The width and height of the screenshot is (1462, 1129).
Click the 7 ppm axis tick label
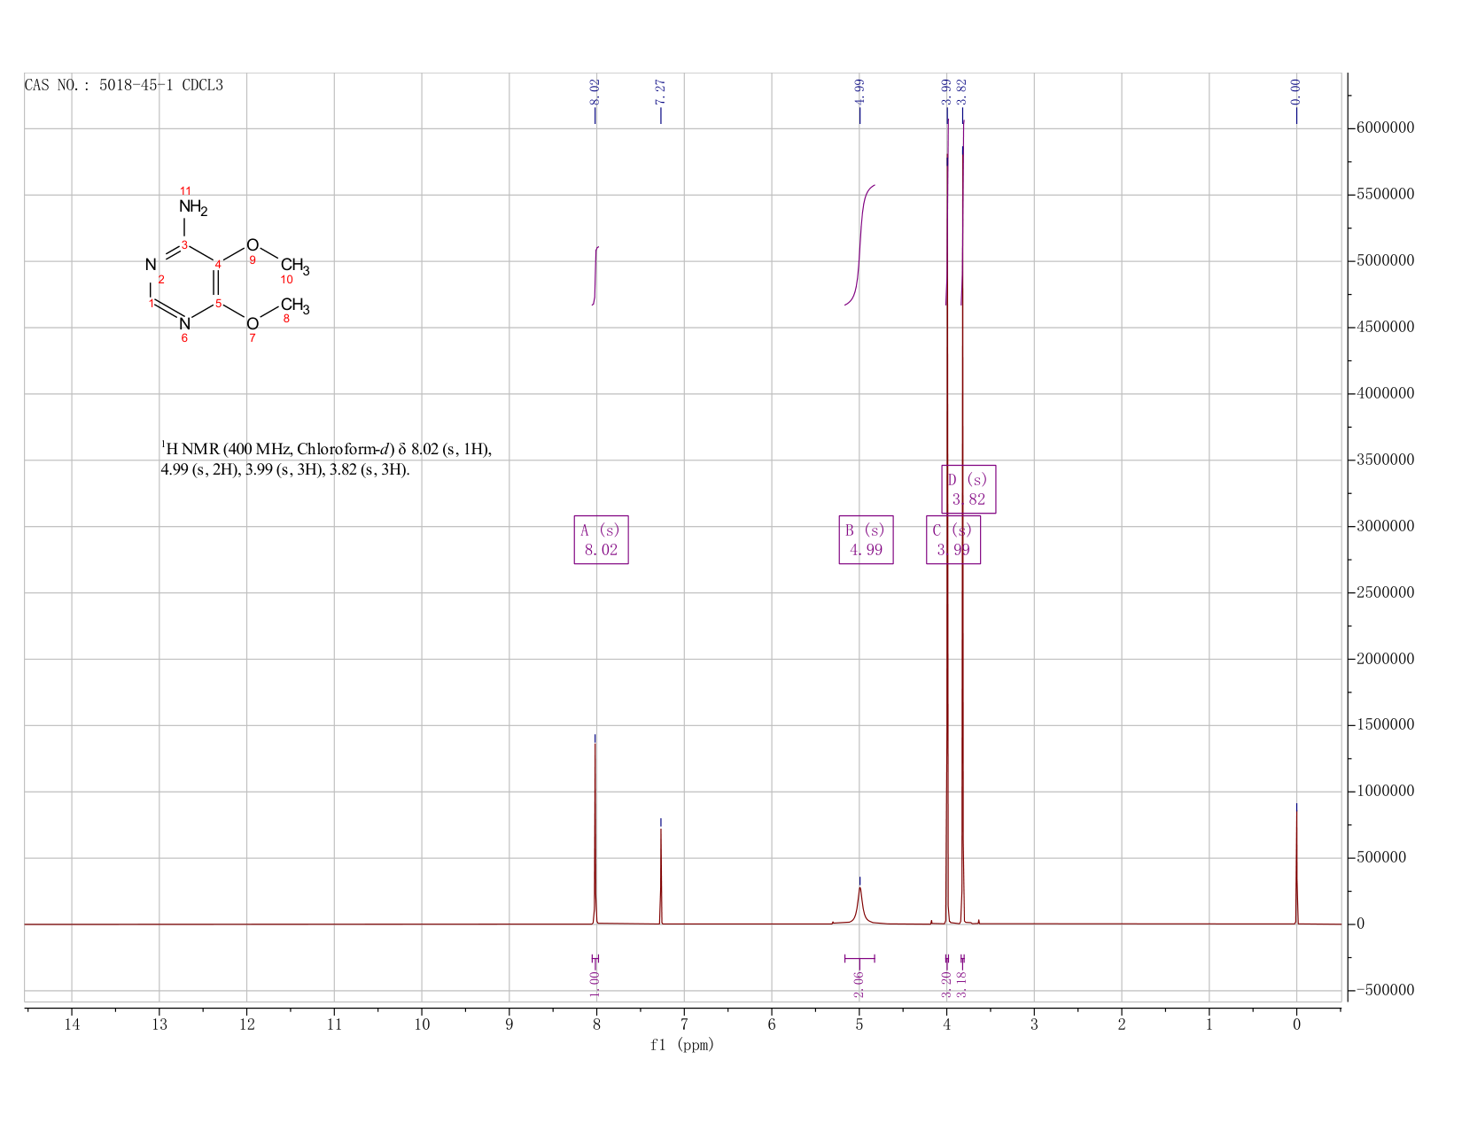pos(684,1025)
